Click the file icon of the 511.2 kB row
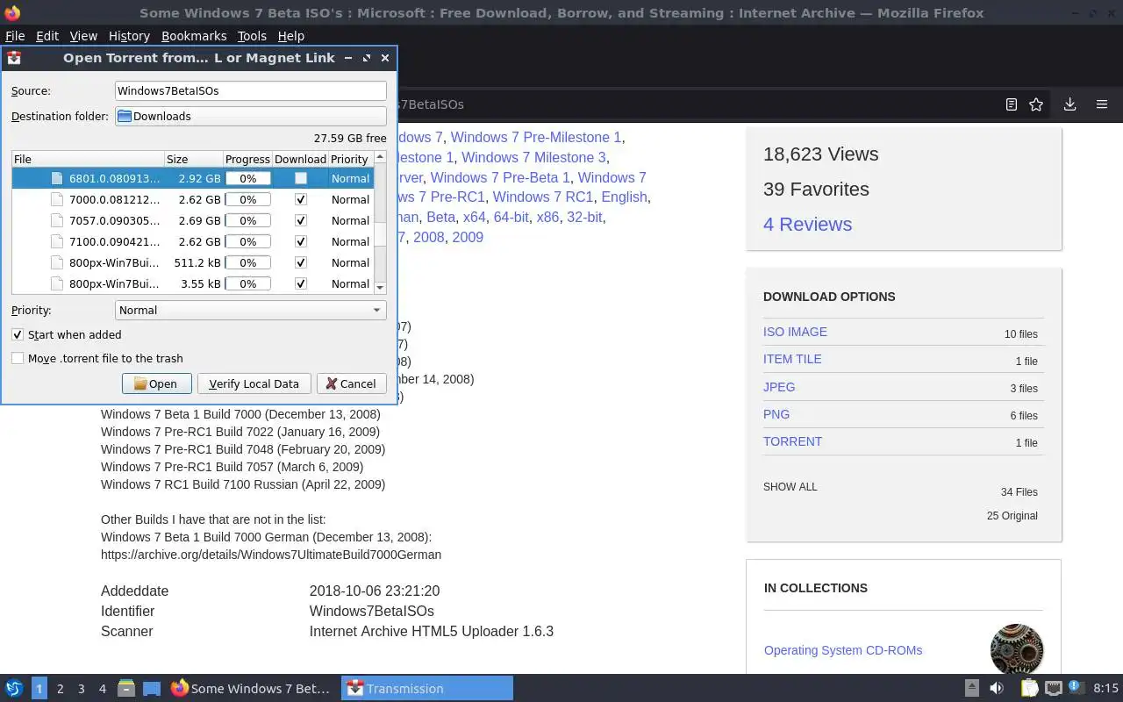 57,262
